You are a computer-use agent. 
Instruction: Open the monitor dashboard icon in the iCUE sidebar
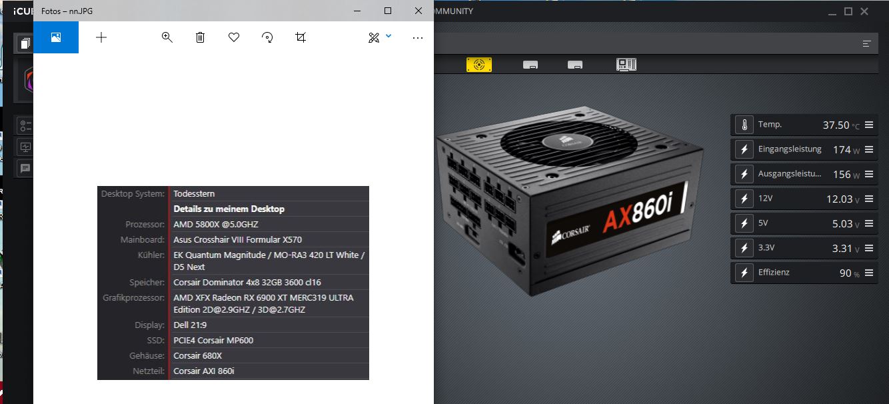click(x=25, y=147)
